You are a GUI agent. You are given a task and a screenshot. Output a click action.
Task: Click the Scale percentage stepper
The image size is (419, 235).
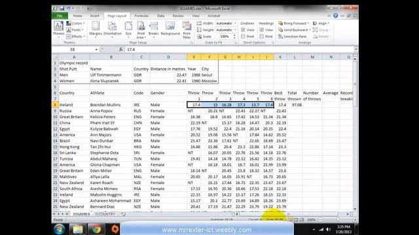click(234, 37)
